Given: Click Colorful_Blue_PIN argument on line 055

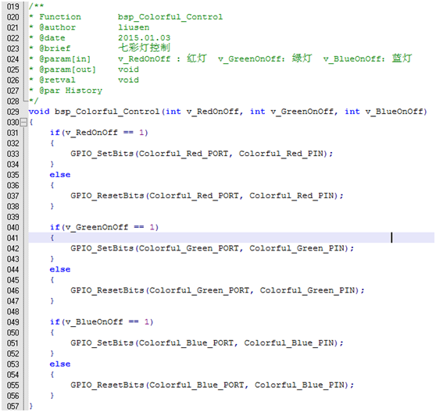Looking at the screenshot, I should 299,385.
